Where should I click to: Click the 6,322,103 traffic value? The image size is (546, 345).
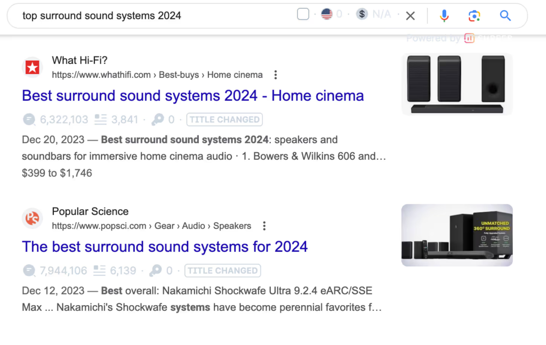(x=64, y=120)
